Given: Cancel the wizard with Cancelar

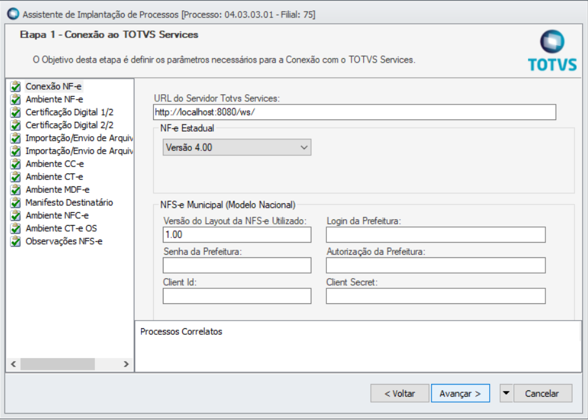Looking at the screenshot, I should (x=542, y=394).
